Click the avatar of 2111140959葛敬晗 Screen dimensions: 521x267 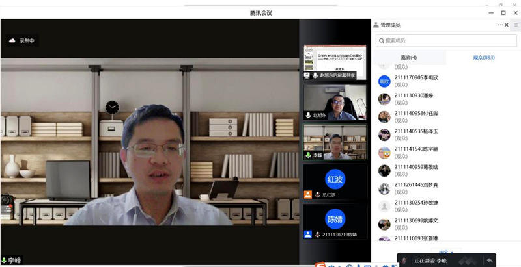pyautogui.click(x=384, y=171)
